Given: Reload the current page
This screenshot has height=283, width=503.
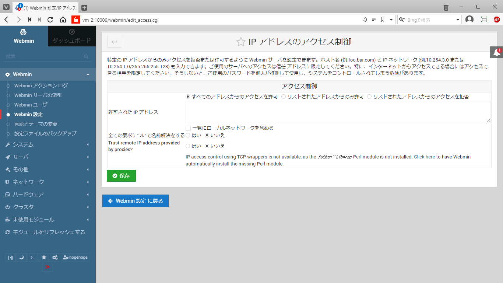Looking at the screenshot, I should (50, 20).
